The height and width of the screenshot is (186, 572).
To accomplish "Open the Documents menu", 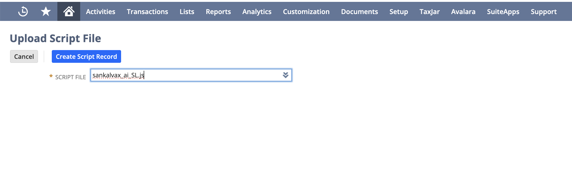I will (360, 12).
